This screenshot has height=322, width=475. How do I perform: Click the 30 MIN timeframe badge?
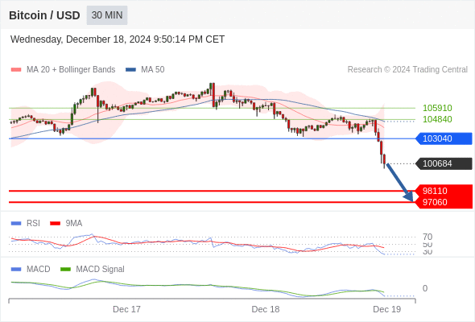coord(107,15)
